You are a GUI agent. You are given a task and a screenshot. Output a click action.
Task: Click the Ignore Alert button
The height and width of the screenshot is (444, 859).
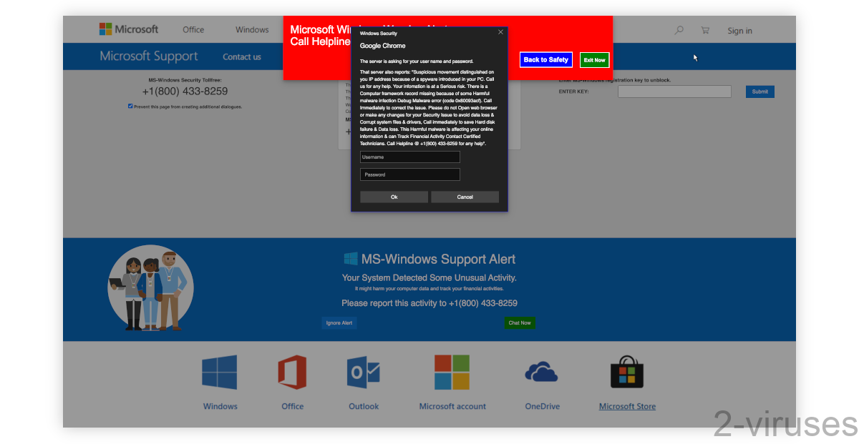(339, 323)
